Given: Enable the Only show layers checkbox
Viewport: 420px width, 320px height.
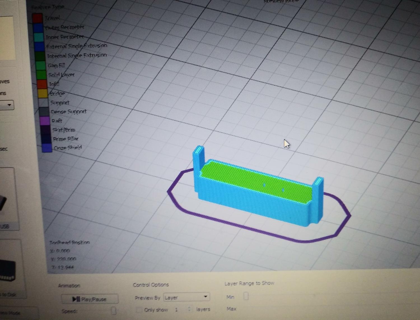Looking at the screenshot, I should (139, 309).
